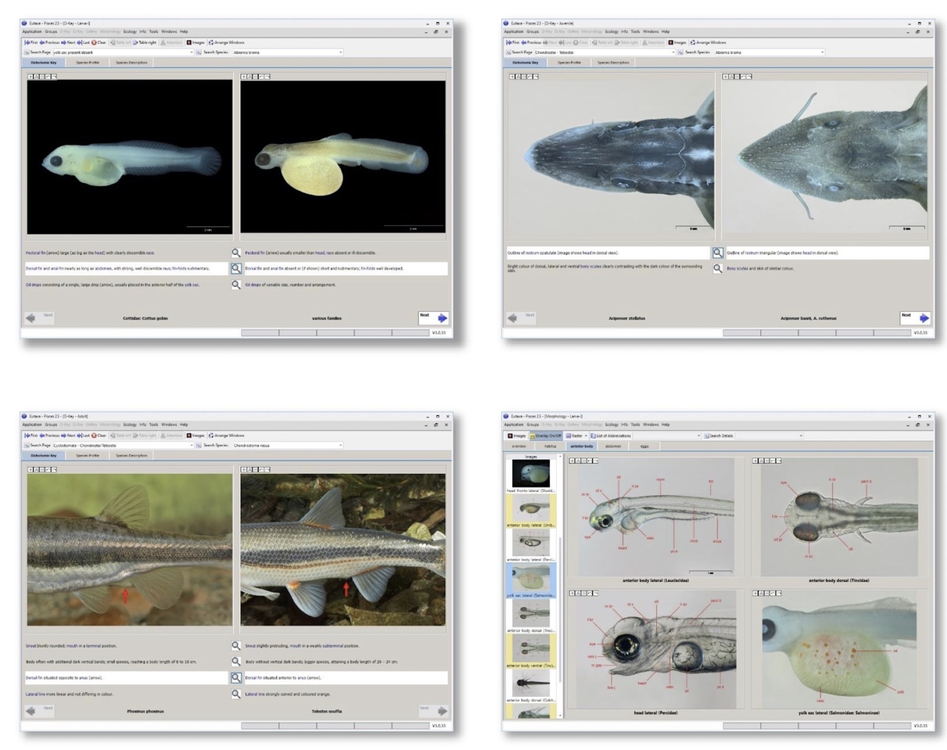947x750 pixels.
Task: Click Previous in the Larva-I D-Key toolbar
Action: [x=49, y=43]
